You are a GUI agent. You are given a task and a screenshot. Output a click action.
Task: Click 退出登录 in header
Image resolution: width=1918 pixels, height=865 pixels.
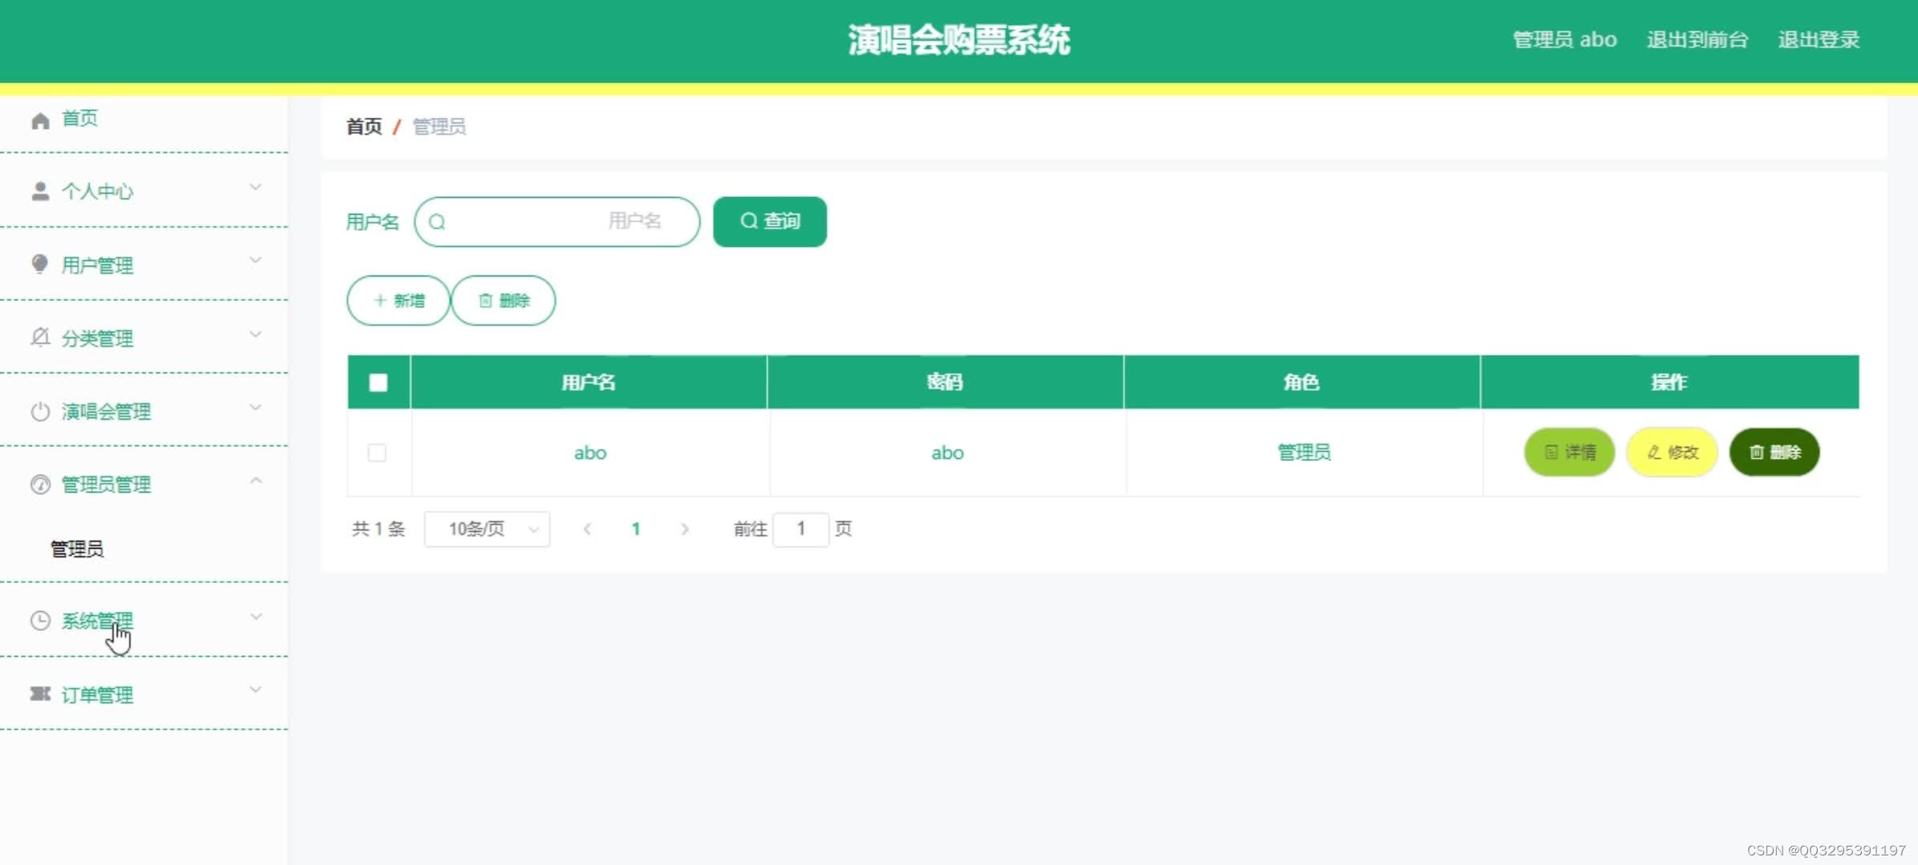click(x=1819, y=40)
